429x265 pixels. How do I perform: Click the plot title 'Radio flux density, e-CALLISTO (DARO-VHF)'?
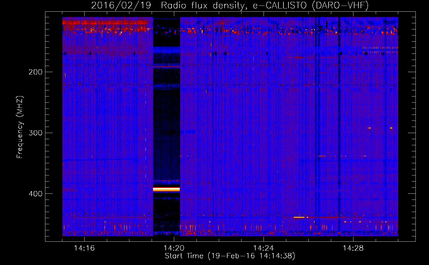[x=265, y=5]
